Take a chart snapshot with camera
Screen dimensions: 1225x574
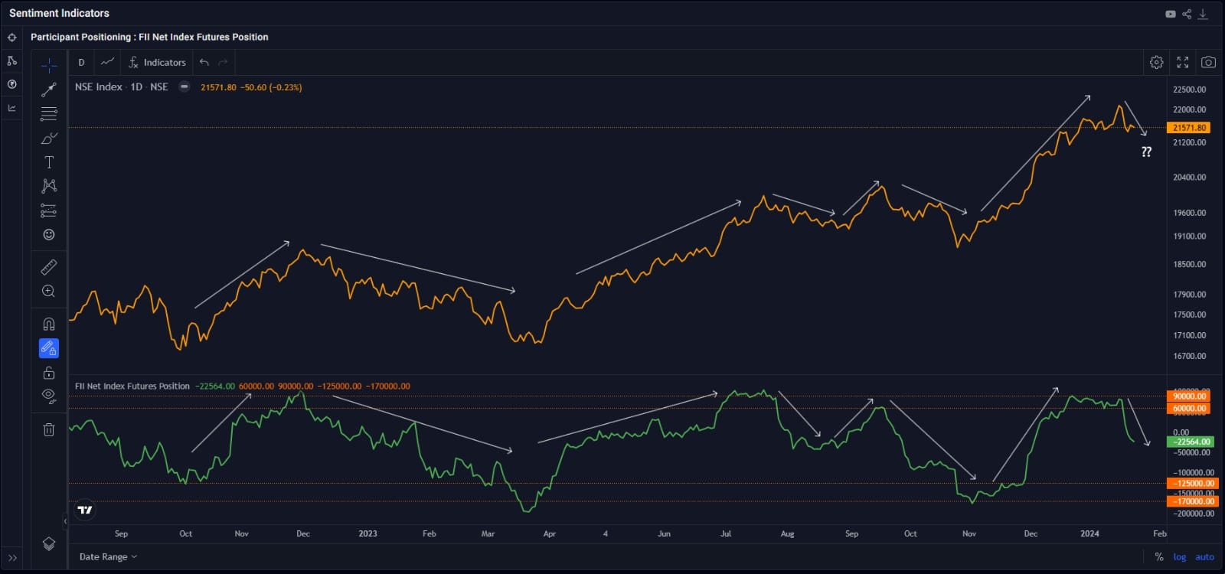[x=1208, y=63]
